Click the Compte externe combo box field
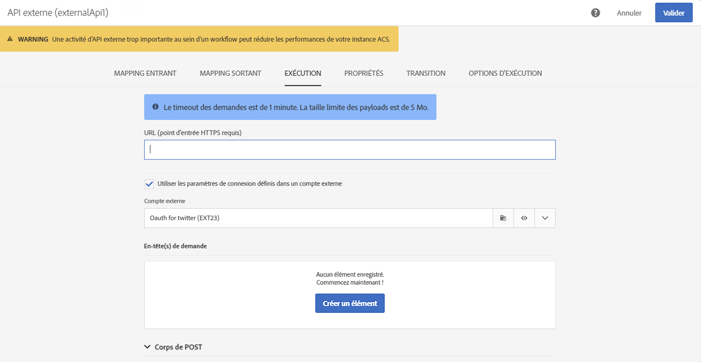The width and height of the screenshot is (701, 362). (318, 218)
